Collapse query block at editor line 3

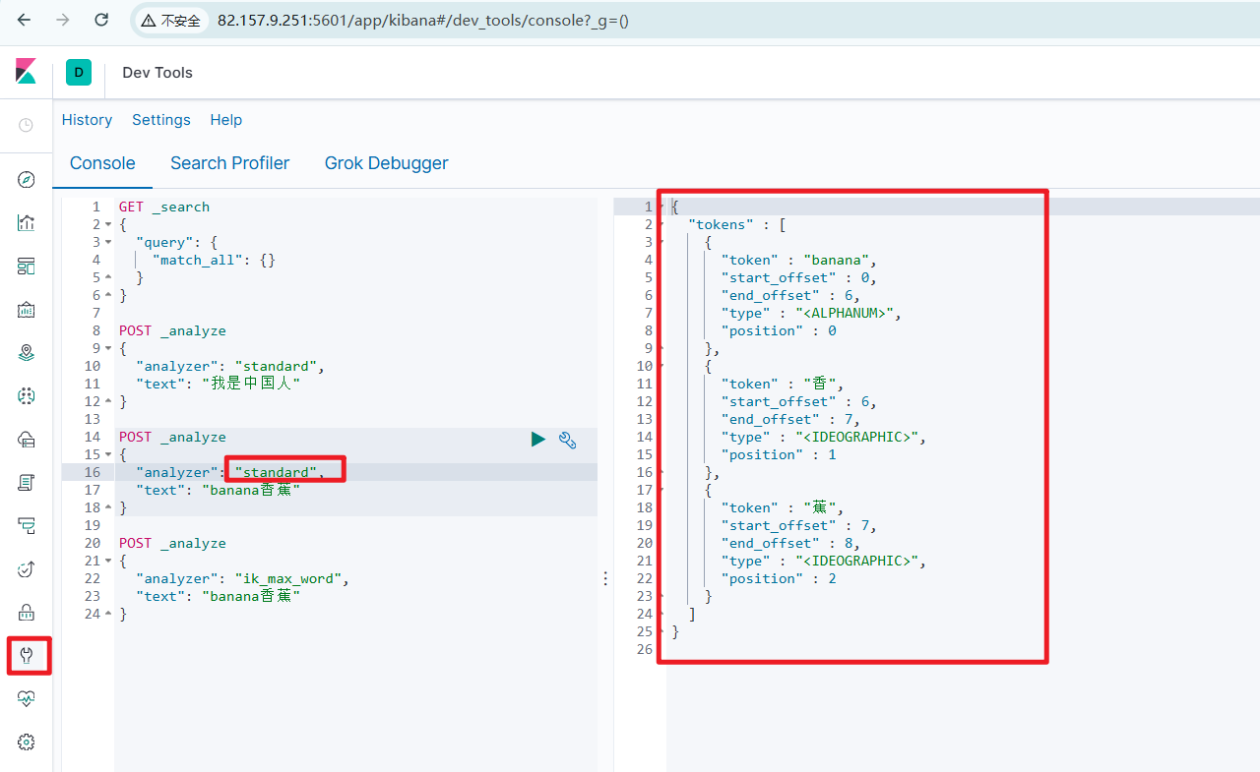108,242
